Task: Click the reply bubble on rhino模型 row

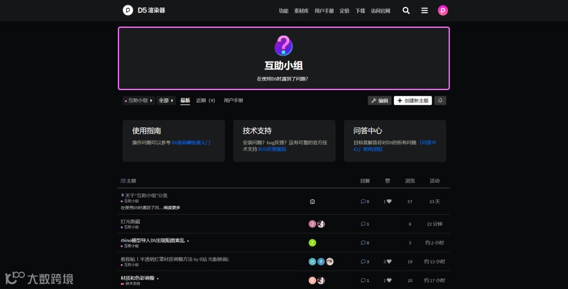Action: 365,243
